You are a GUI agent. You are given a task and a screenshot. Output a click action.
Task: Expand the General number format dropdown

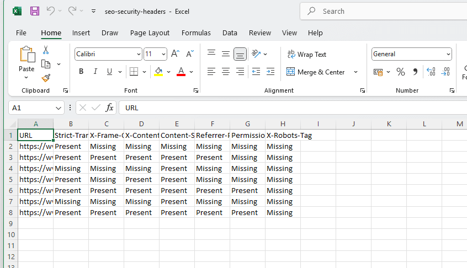click(448, 54)
